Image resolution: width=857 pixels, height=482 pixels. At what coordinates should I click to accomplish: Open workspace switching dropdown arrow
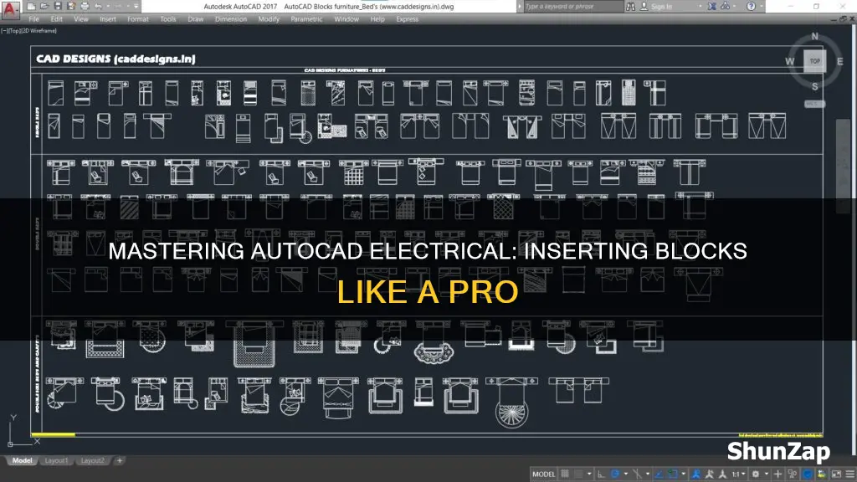767,474
